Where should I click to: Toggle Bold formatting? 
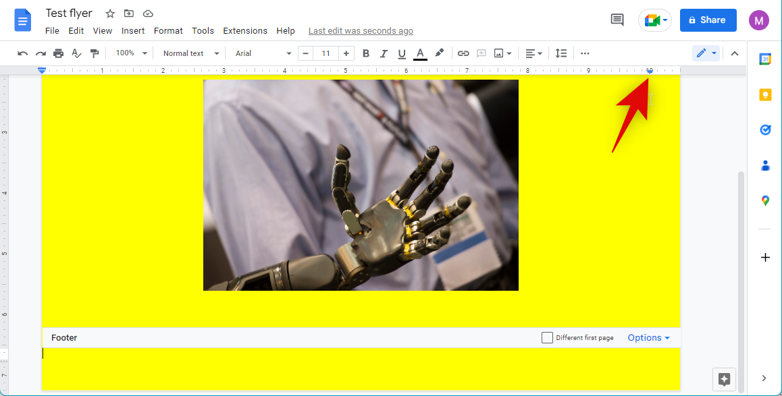(x=366, y=53)
